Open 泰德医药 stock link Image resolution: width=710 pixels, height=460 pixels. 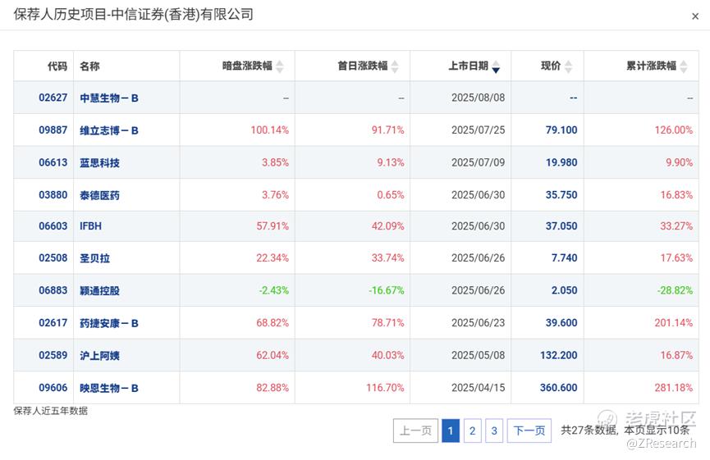99,195
